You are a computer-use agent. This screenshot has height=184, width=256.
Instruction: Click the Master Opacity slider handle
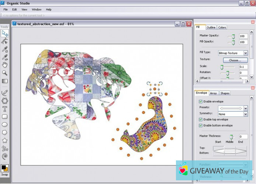tap(233, 36)
